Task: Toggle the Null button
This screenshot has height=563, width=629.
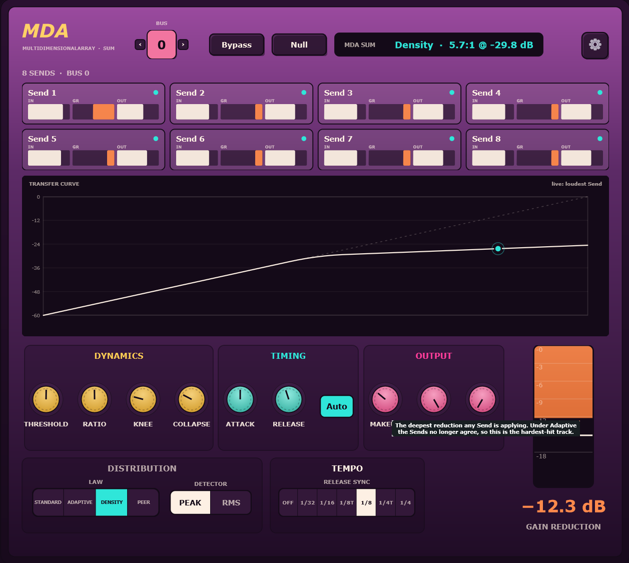Action: [299, 45]
